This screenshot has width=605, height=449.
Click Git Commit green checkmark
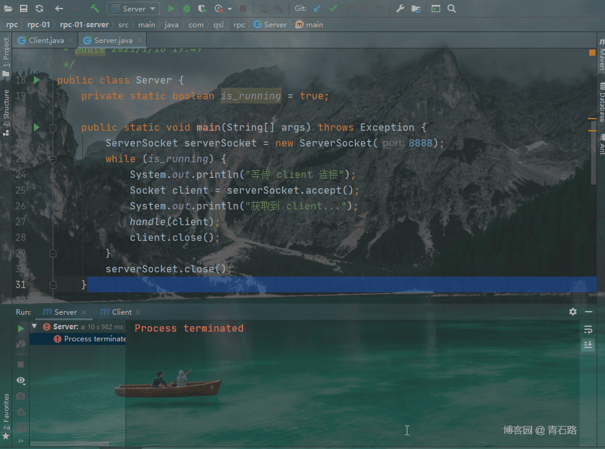(333, 8)
